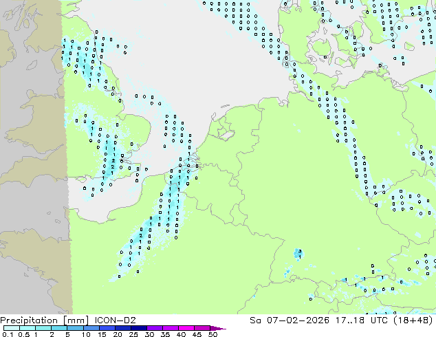
Task: Click the 0.1–0.5 mm legend color box
Action: pos(12,328)
